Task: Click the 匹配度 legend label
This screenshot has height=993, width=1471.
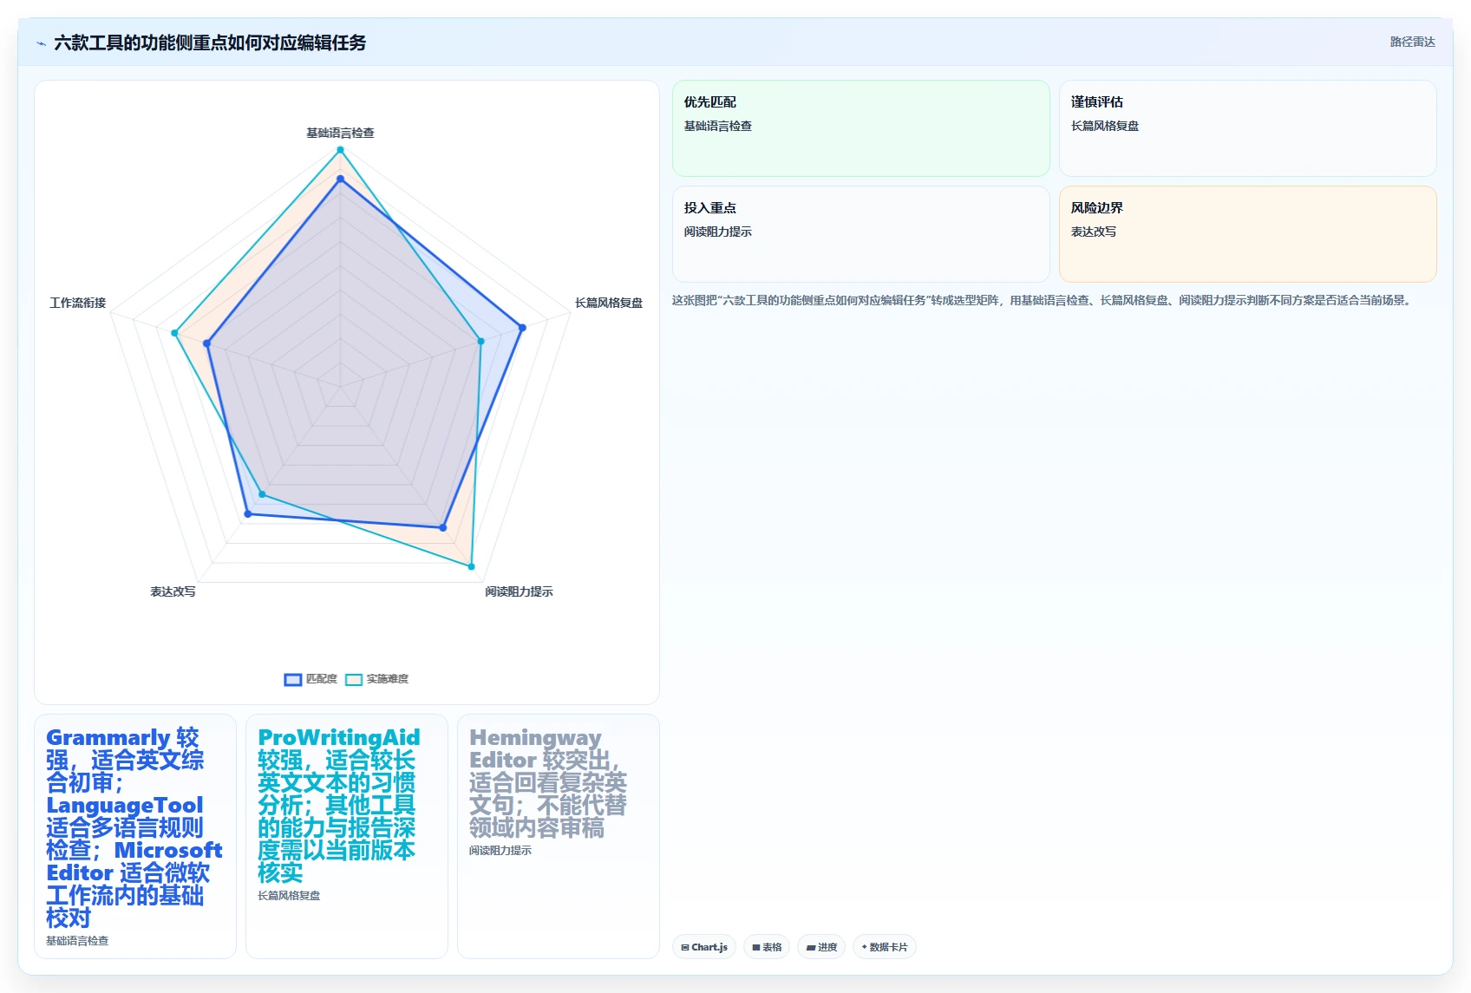Action: click(x=322, y=679)
